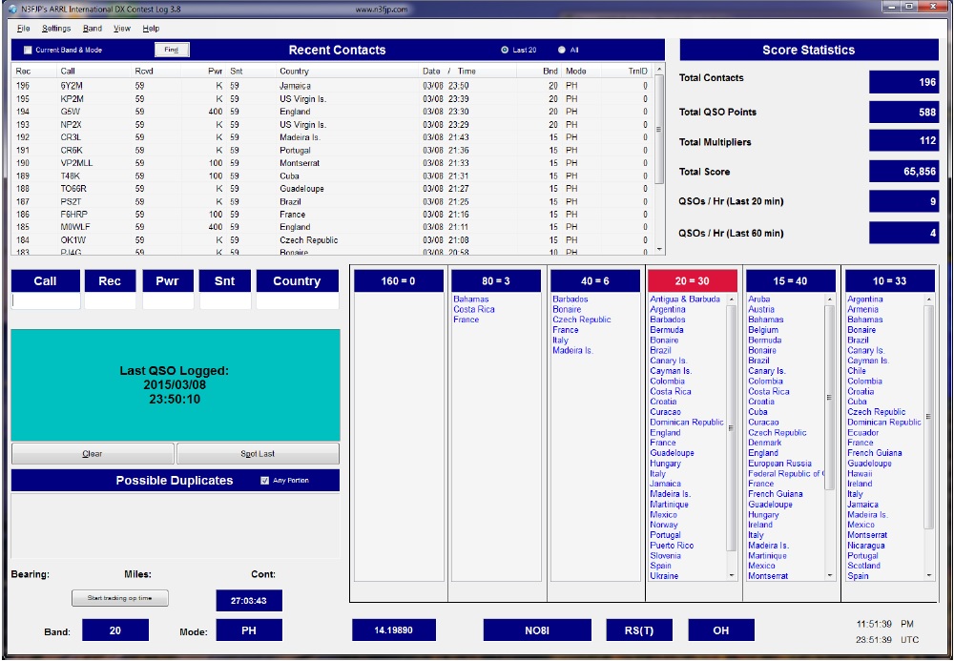This screenshot has height=661, width=954.
Task: Select the TO66R contact row
Action: tap(332, 189)
